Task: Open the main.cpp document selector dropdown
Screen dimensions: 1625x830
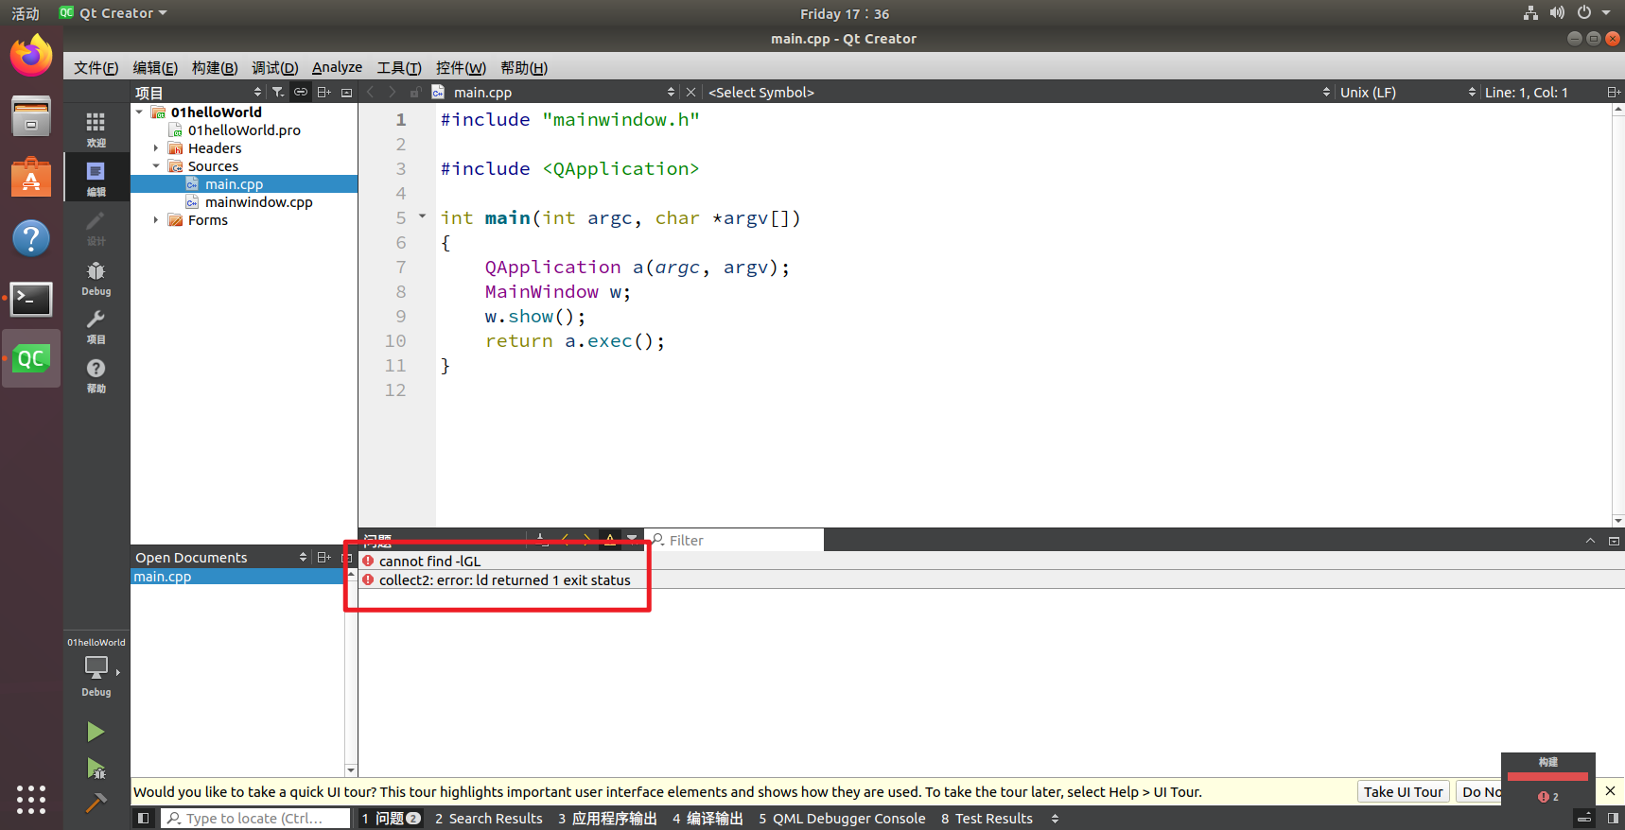Action: pyautogui.click(x=563, y=92)
